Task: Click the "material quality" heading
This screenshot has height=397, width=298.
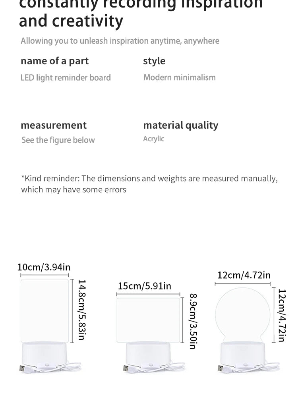Action: pos(180,125)
